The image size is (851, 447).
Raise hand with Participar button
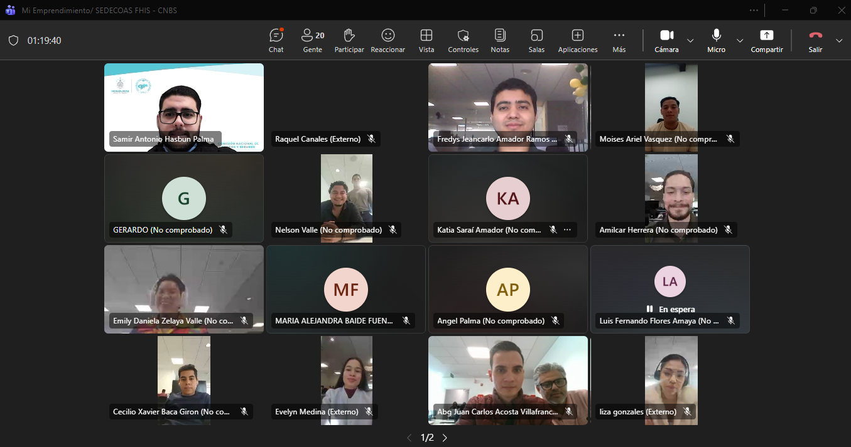[x=349, y=40]
